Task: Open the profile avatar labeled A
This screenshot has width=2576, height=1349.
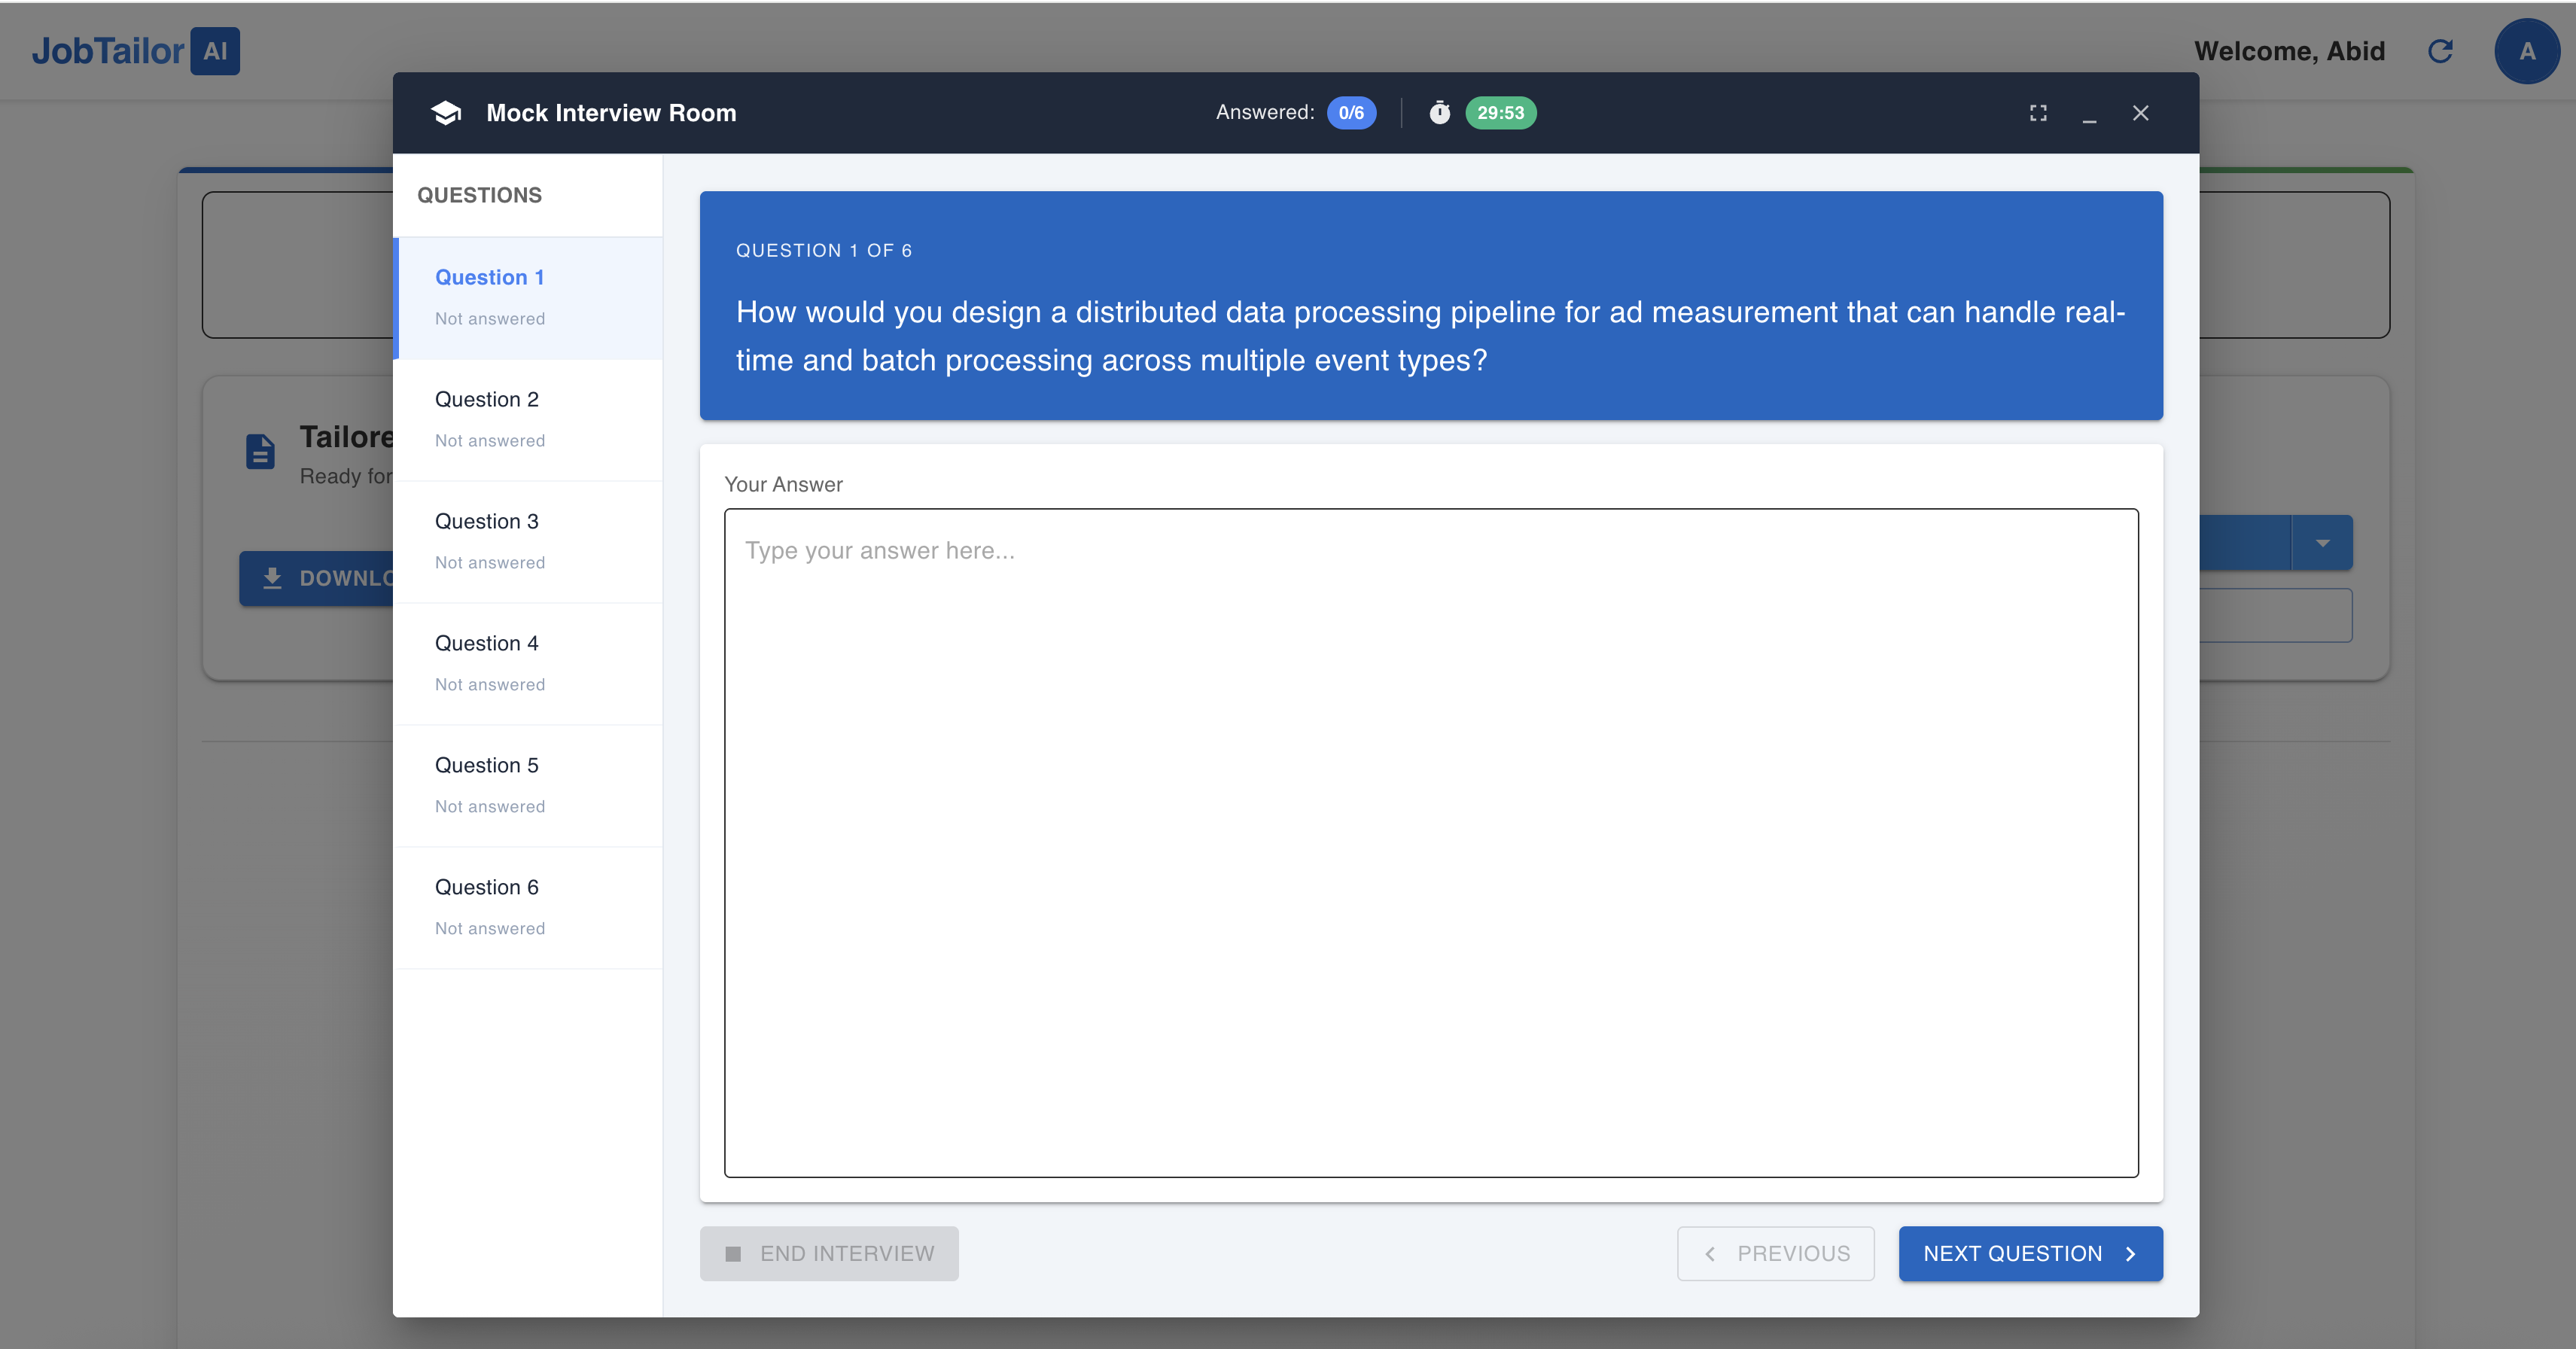Action: click(2527, 51)
